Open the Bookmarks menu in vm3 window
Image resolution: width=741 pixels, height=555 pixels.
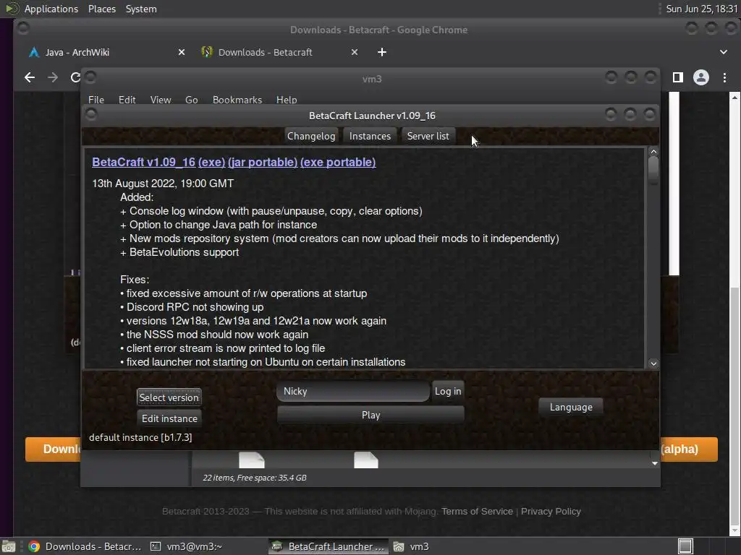point(237,100)
